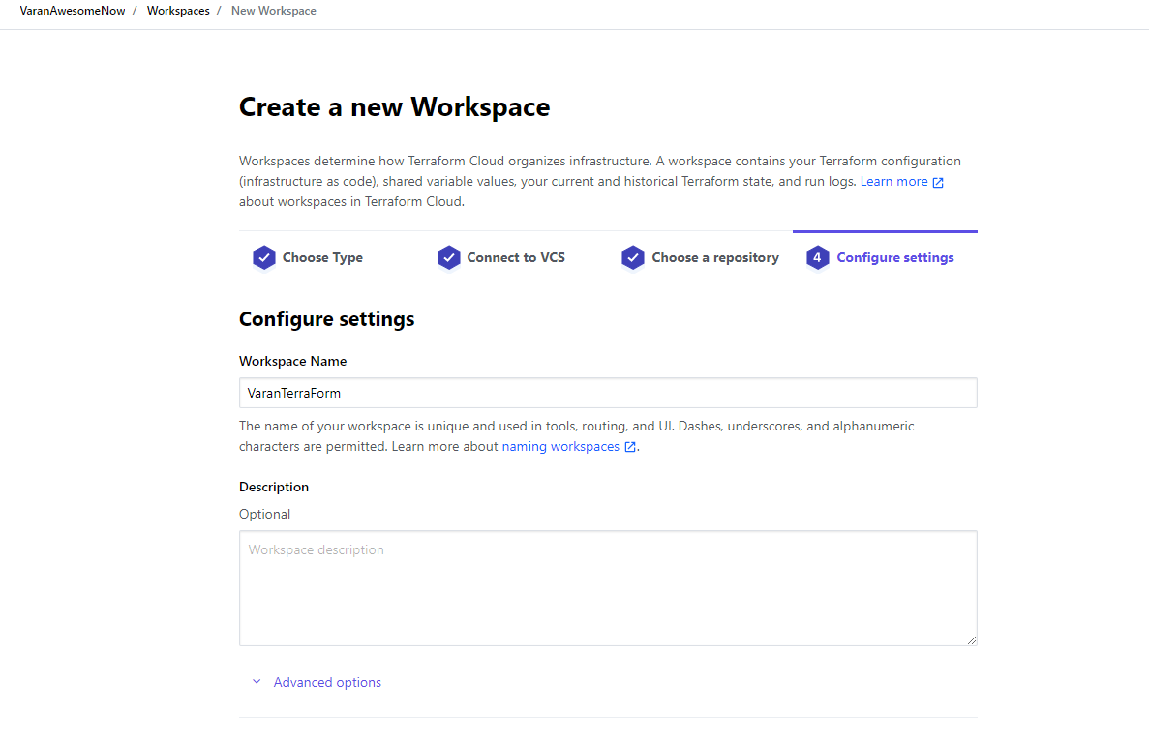Click the Choose a repository checkmark icon
This screenshot has height=742, width=1149.
[632, 257]
